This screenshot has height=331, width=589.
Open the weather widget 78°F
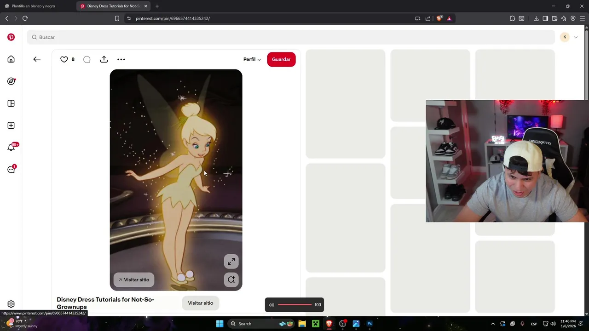click(21, 324)
